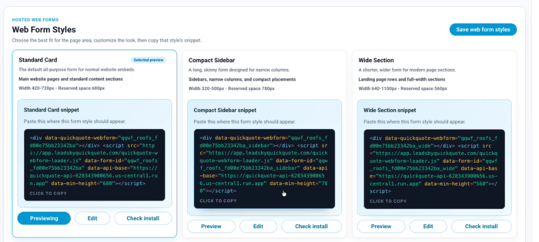Edit the Wide Section style
This screenshot has height=242, width=539.
pos(428,226)
